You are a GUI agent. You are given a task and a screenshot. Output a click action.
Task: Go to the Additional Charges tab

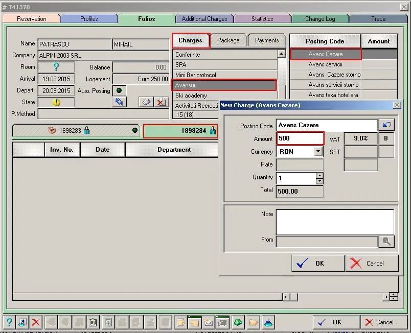tap(204, 19)
